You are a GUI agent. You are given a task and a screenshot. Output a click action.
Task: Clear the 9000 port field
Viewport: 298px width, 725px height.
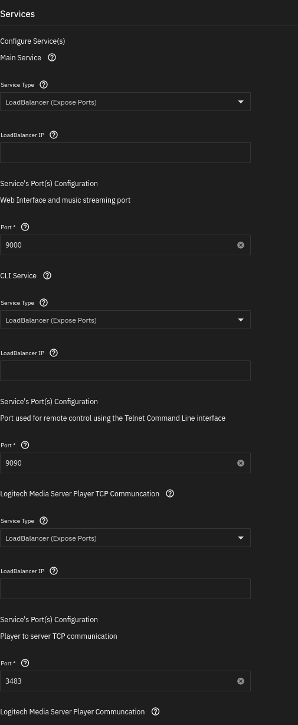(241, 245)
